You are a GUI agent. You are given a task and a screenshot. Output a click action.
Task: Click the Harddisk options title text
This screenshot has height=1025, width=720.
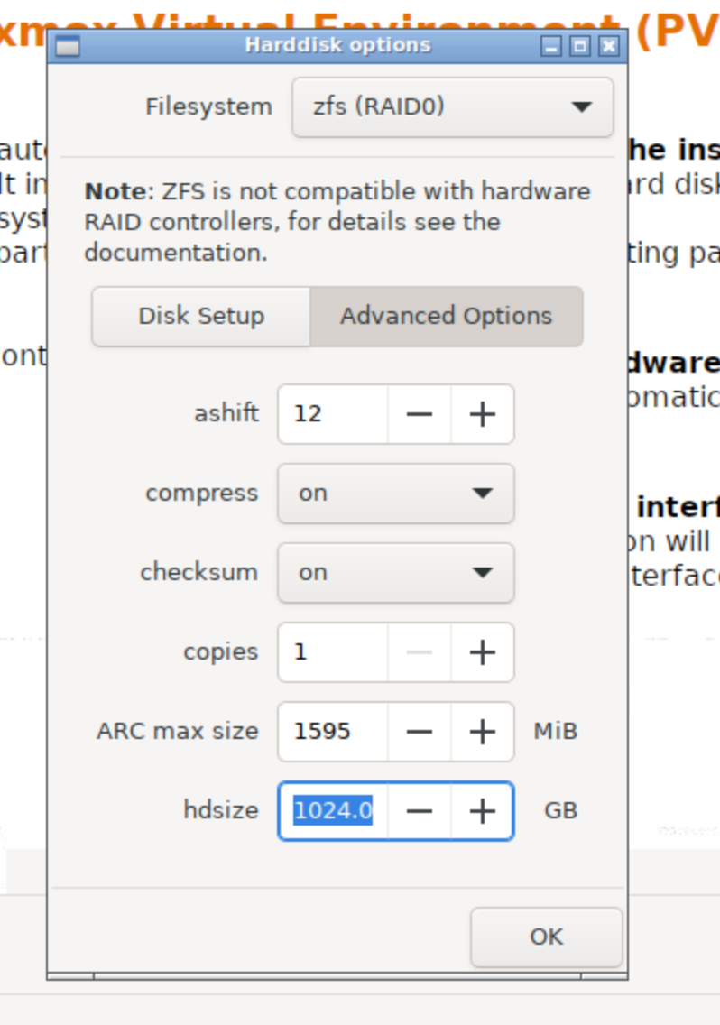[338, 45]
